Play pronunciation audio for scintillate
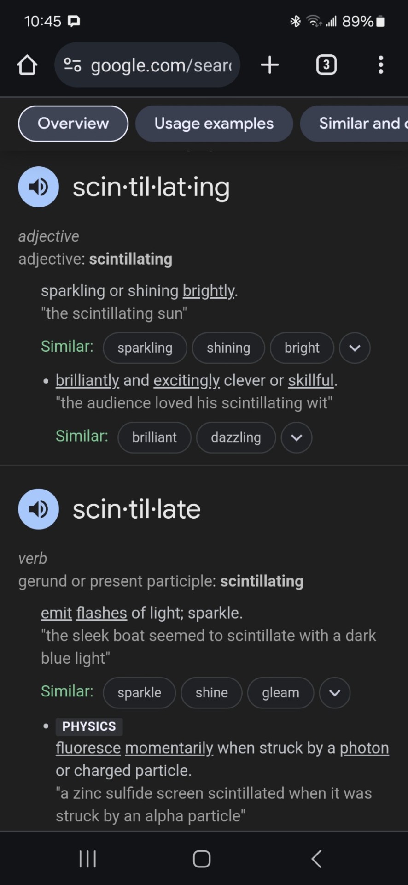408x885 pixels. click(x=39, y=509)
